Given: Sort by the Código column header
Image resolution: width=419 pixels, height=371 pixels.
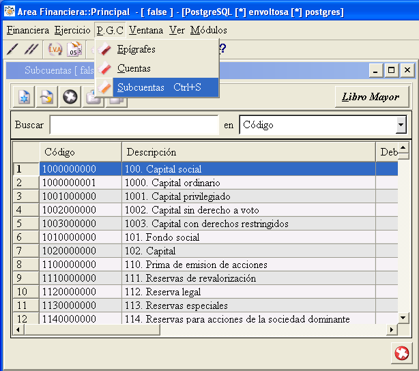Looking at the screenshot, I should point(81,152).
